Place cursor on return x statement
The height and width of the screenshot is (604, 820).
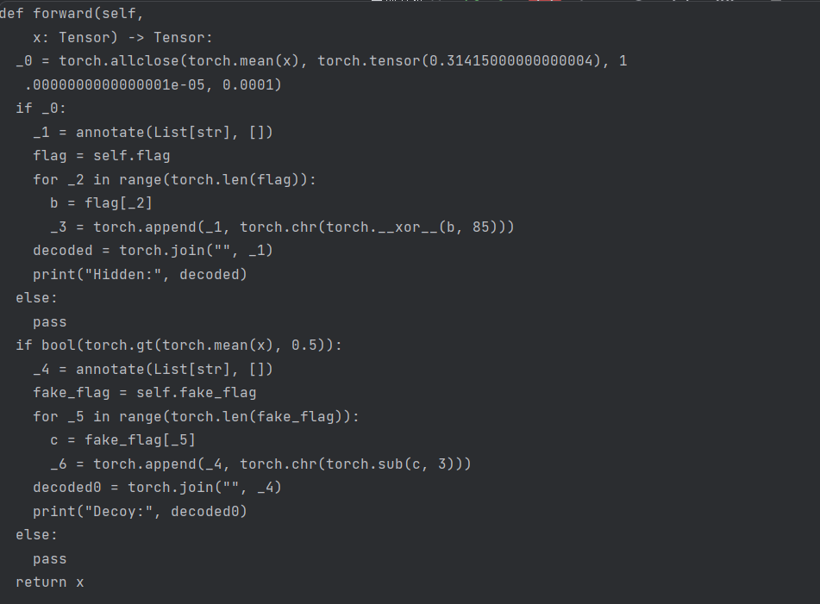click(x=50, y=582)
